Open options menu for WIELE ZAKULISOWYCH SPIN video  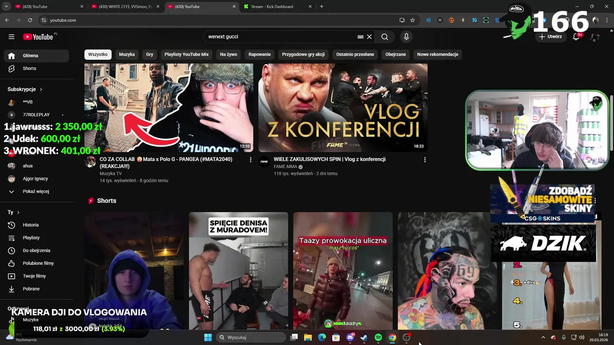pos(425,160)
